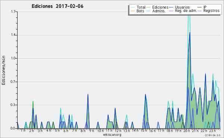Click the '8 h' x-axis label

(83, 131)
